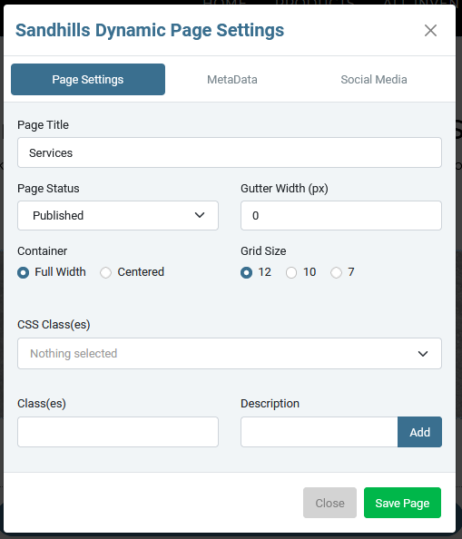Click the Add button
Image resolution: width=462 pixels, height=539 pixels.
click(x=419, y=432)
